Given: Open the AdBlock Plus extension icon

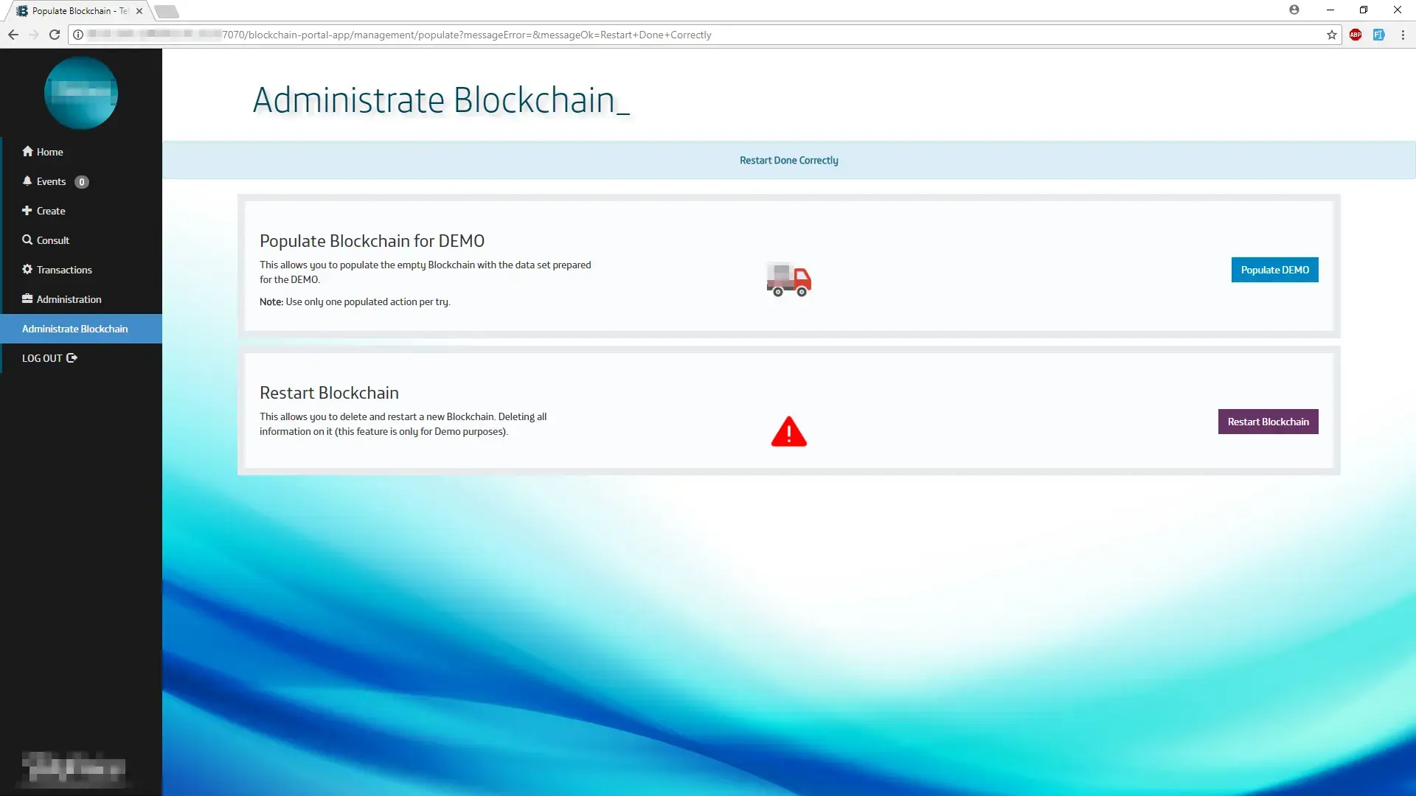Looking at the screenshot, I should click(x=1355, y=35).
